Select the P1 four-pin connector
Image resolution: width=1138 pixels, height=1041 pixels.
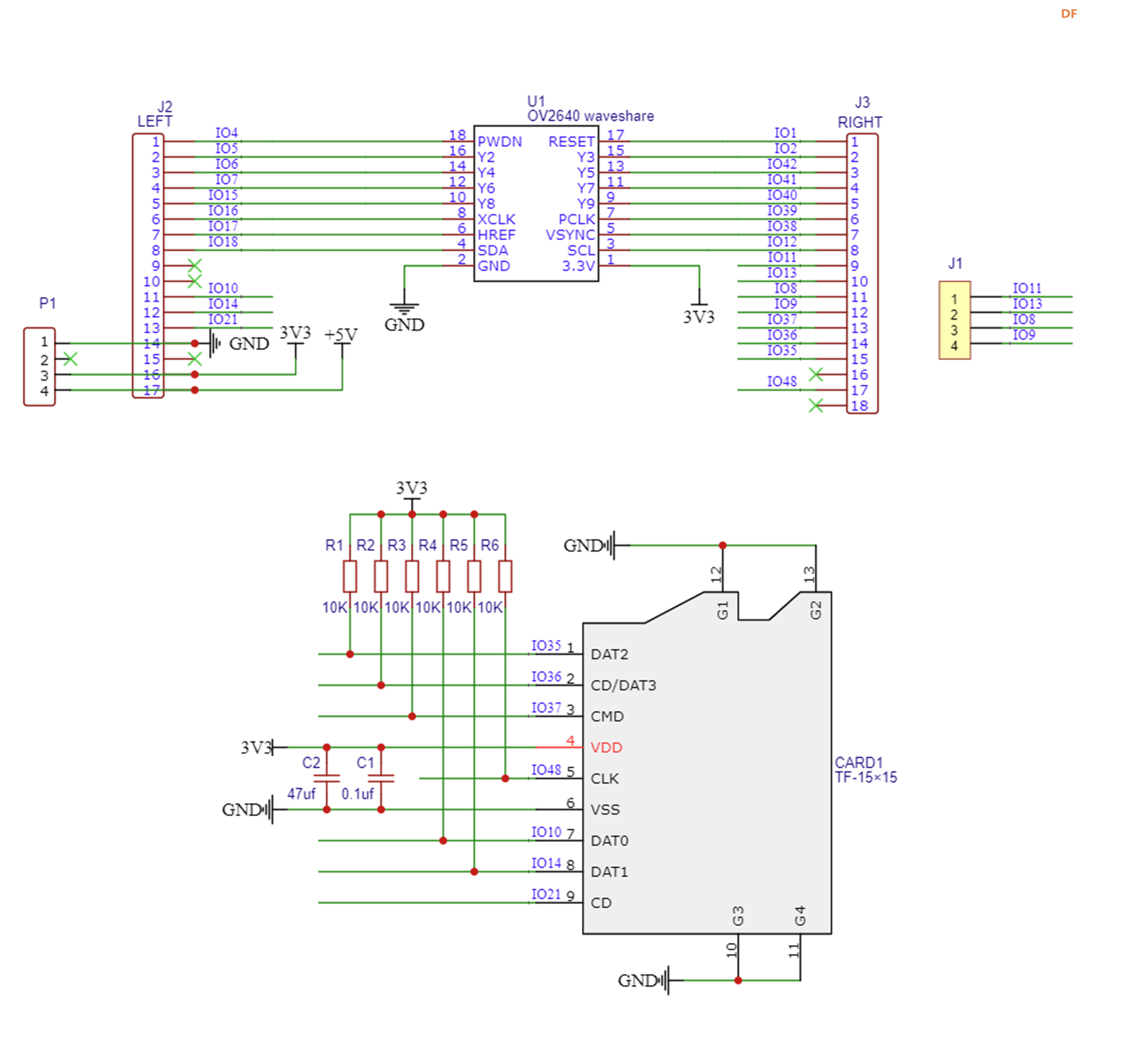[x=39, y=366]
